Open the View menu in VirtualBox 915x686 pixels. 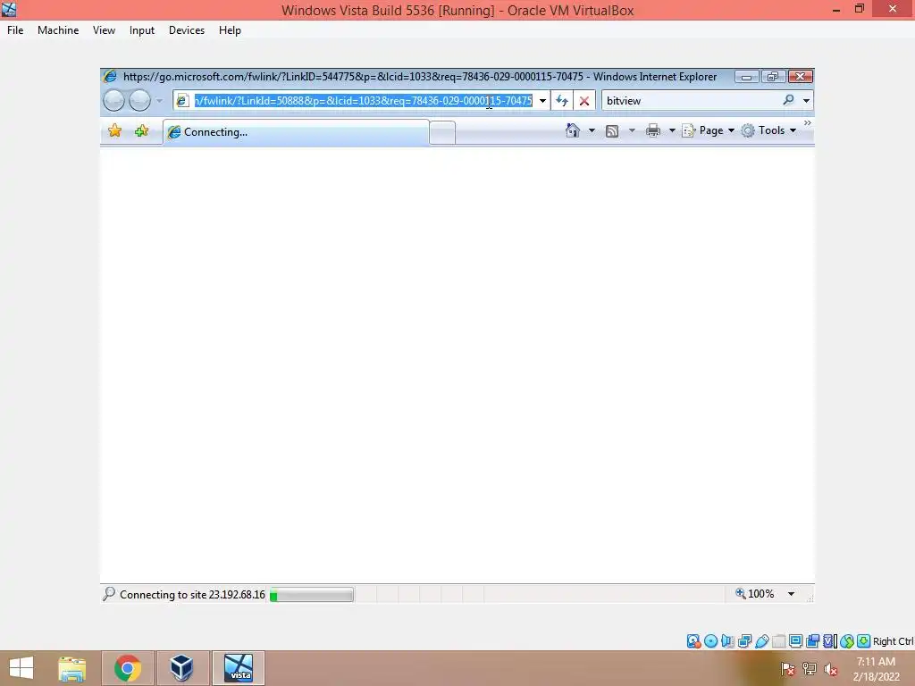coord(104,30)
